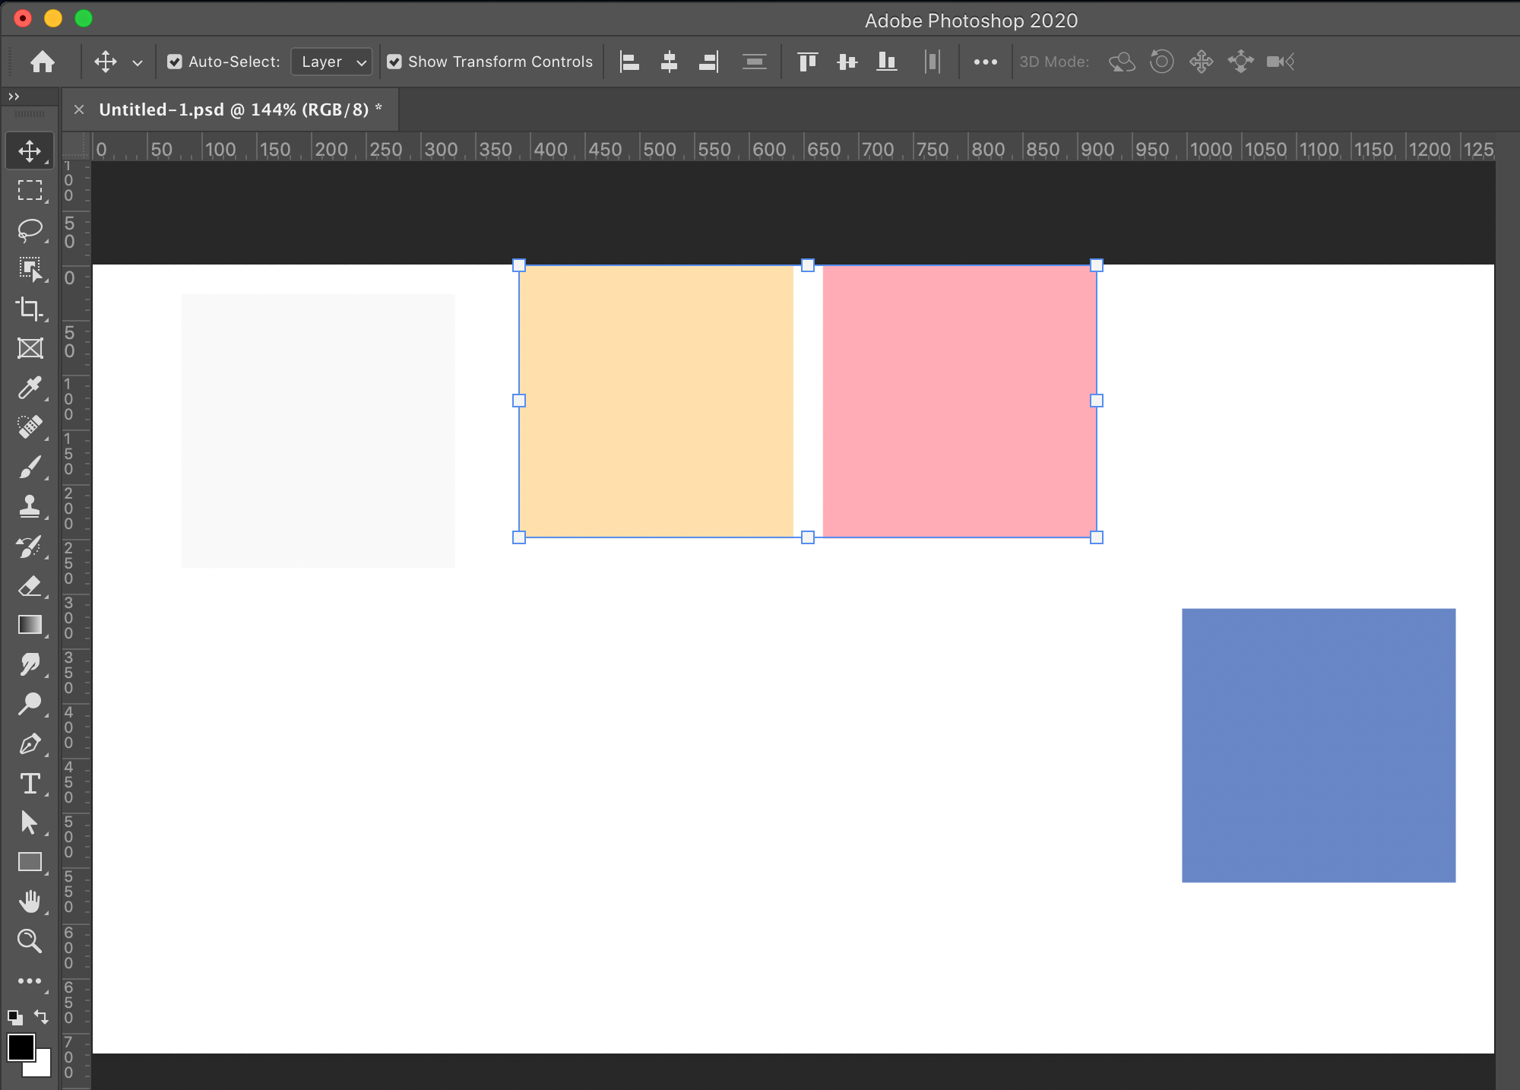
Task: Select the Eraser tool
Action: (30, 586)
